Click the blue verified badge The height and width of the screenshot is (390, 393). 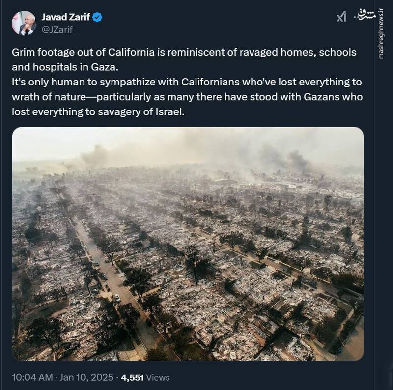[98, 18]
